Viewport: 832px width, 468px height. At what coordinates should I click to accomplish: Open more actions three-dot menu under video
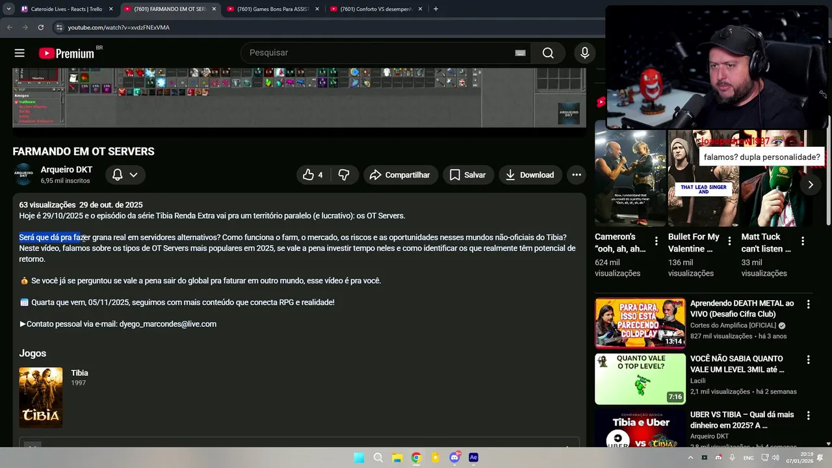577,175
